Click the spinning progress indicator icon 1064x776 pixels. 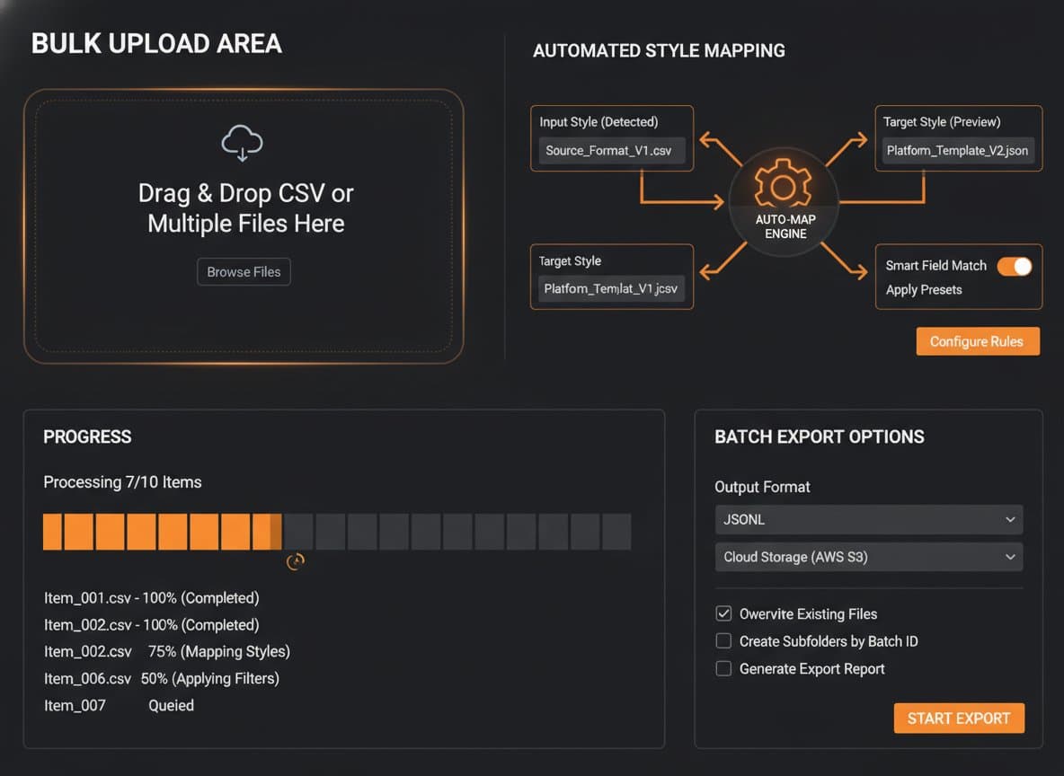click(296, 562)
